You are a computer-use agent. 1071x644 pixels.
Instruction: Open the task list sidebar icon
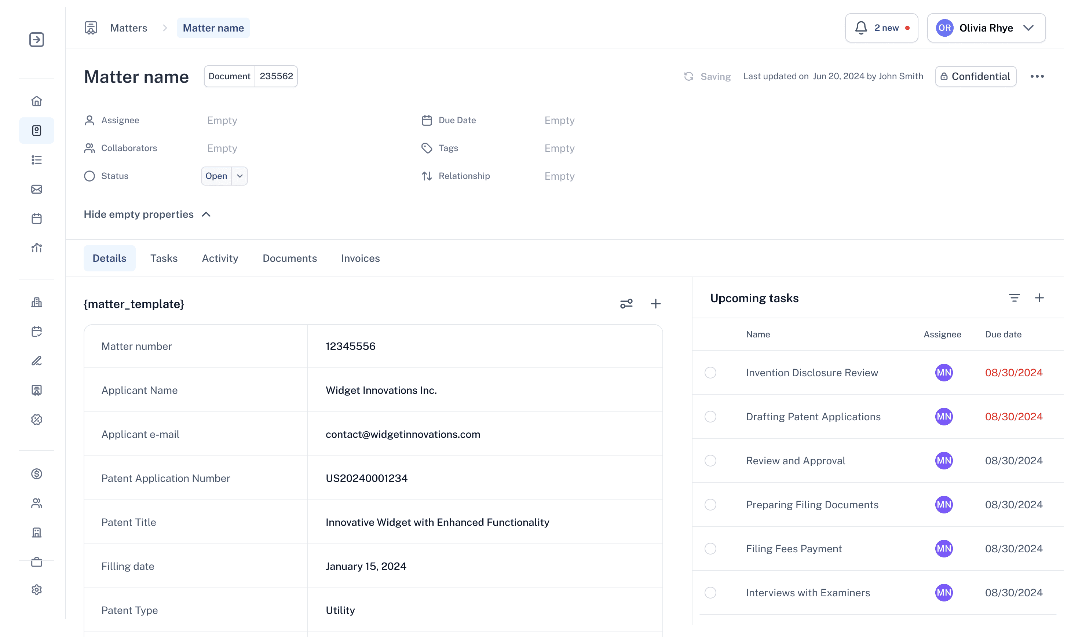tap(36, 160)
